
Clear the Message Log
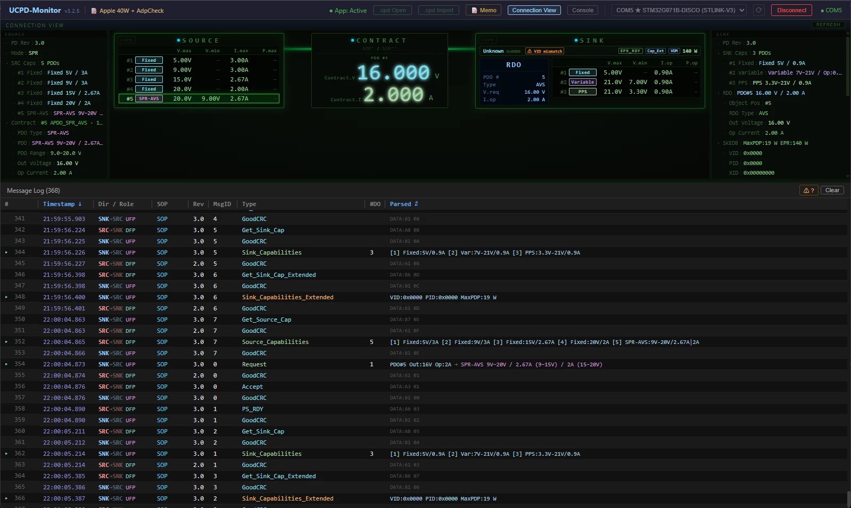[x=832, y=190]
